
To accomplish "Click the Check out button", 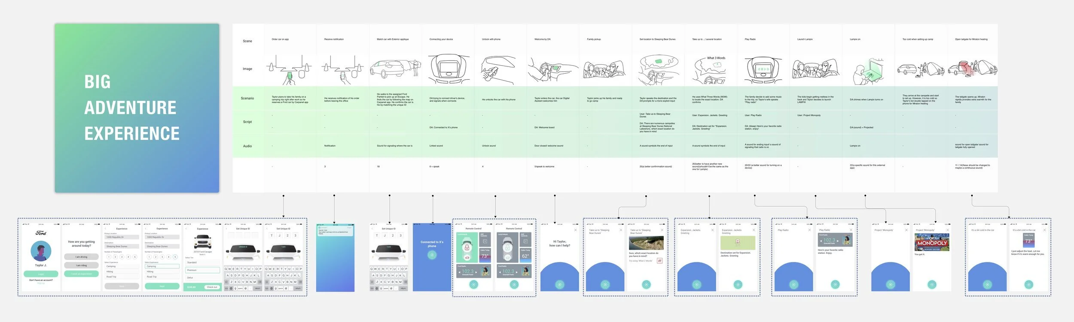I will tap(212, 287).
